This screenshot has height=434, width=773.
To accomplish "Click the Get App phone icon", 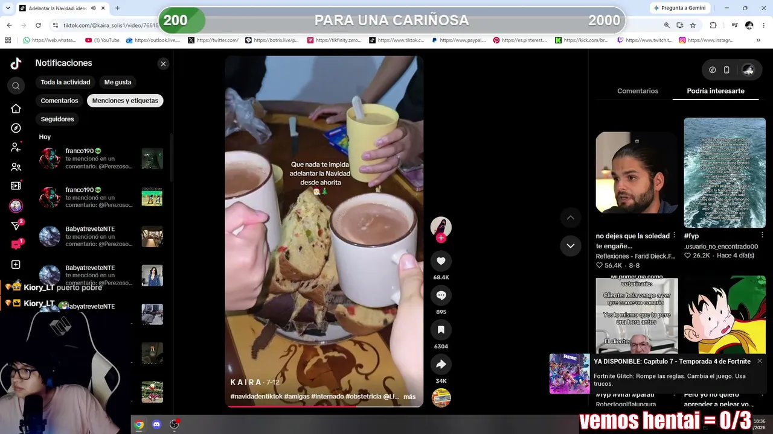I will 726,70.
